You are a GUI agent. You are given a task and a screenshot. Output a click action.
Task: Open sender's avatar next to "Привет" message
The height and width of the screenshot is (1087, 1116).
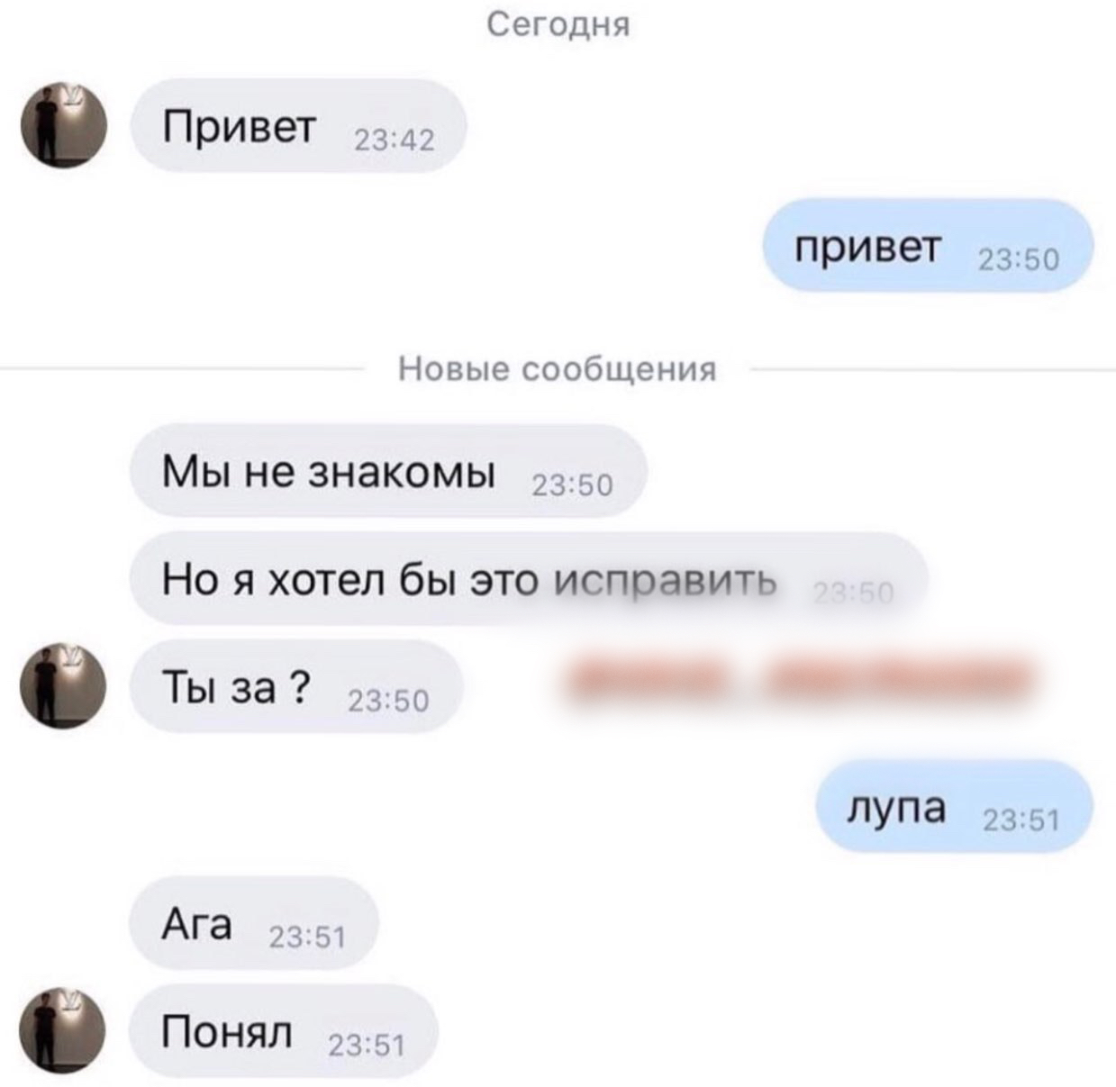[x=64, y=125]
